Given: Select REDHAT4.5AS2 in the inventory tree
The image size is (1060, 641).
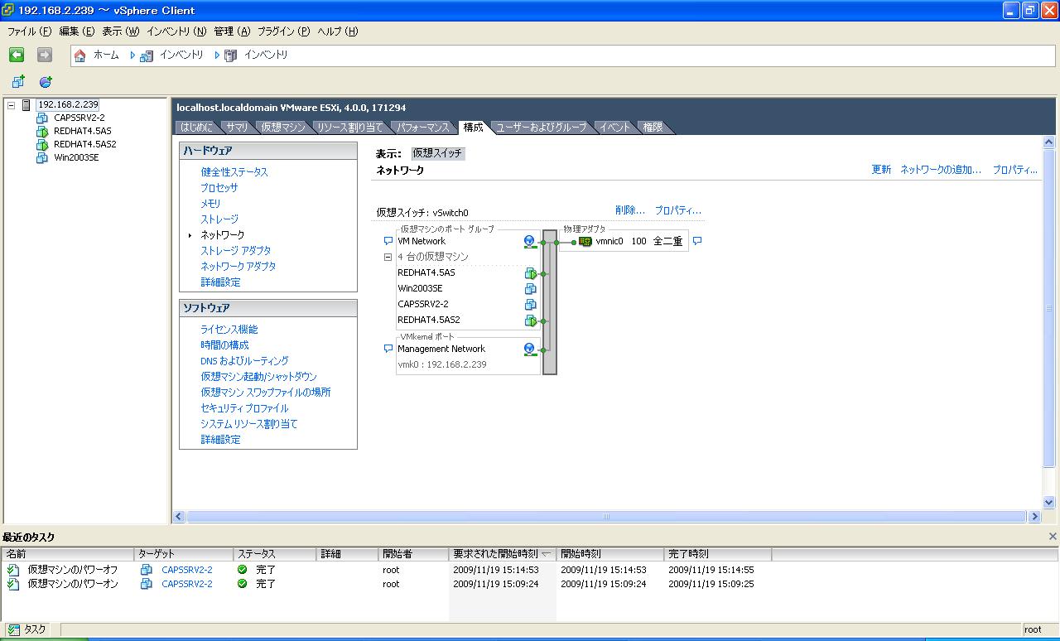Looking at the screenshot, I should [x=84, y=144].
